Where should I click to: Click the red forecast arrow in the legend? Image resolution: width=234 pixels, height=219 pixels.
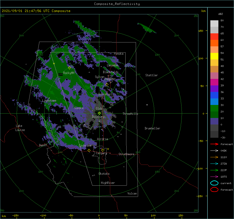214,144
